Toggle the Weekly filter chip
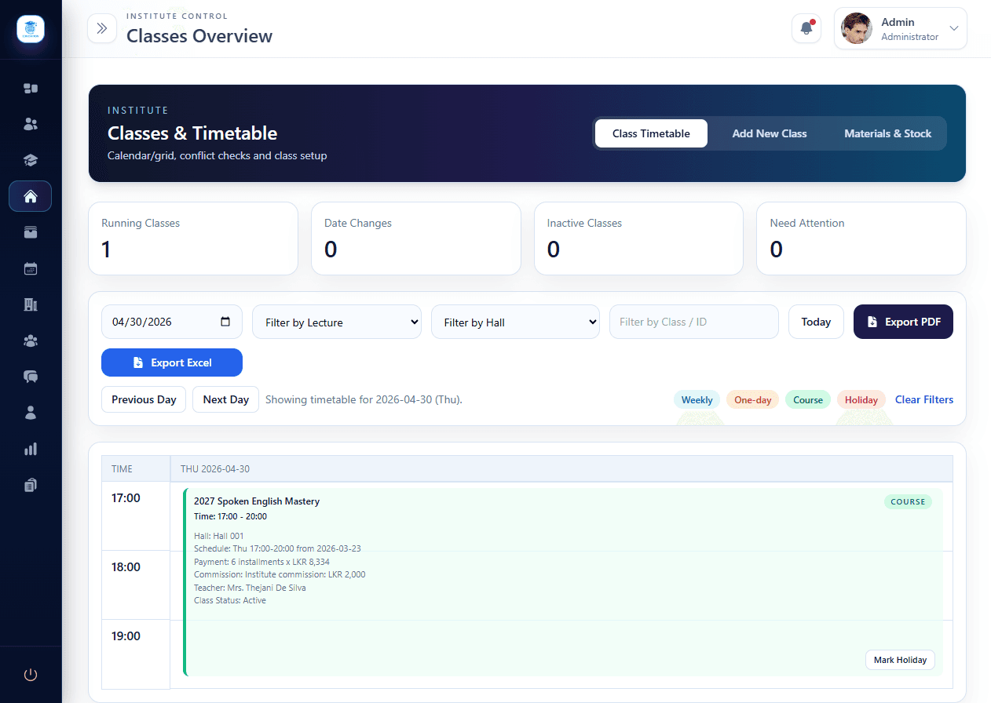Viewport: 991px width, 703px height. coord(697,399)
